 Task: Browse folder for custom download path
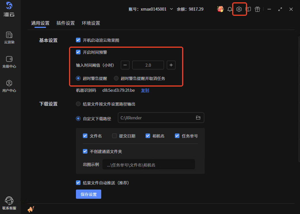[198, 118]
